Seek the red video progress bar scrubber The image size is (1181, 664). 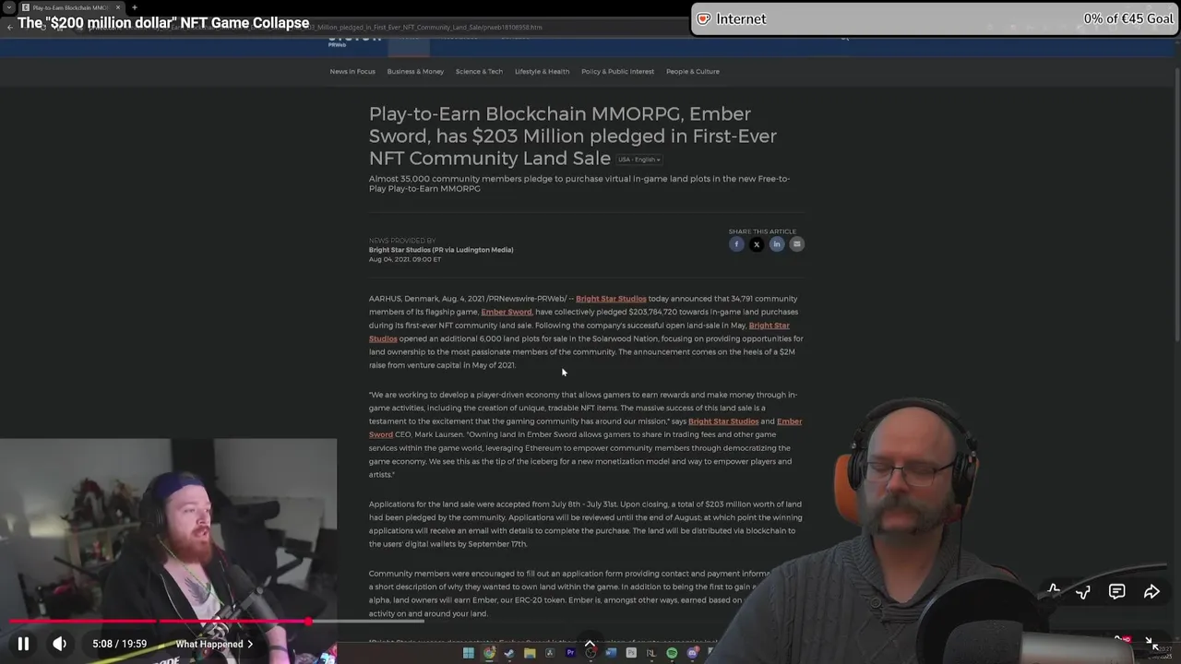(x=308, y=622)
